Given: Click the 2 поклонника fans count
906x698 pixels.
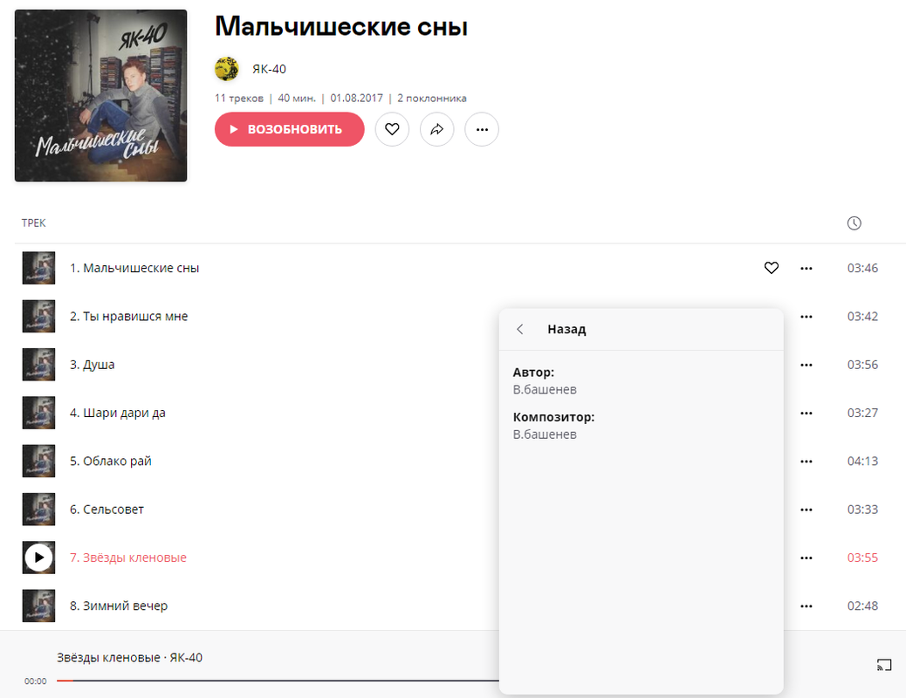Looking at the screenshot, I should pos(432,99).
